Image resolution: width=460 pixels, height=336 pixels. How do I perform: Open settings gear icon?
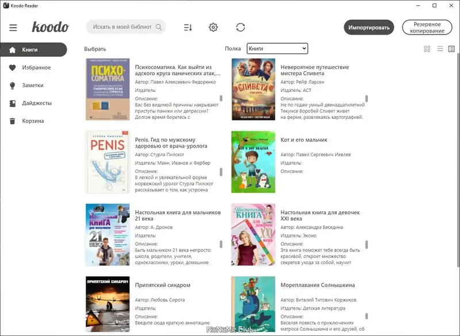point(213,27)
